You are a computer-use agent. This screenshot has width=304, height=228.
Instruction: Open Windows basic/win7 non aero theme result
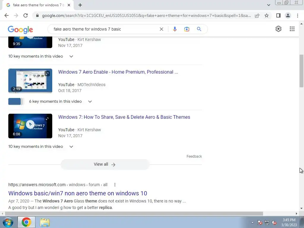click(77, 193)
